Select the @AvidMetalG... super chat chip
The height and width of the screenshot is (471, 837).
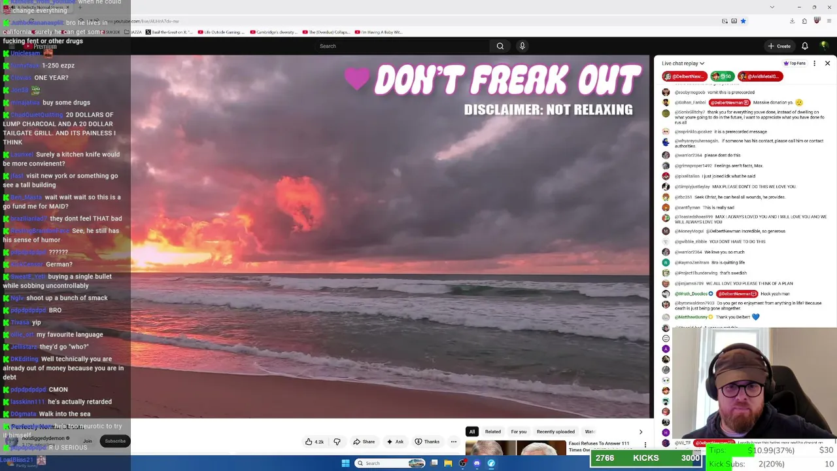(x=760, y=77)
